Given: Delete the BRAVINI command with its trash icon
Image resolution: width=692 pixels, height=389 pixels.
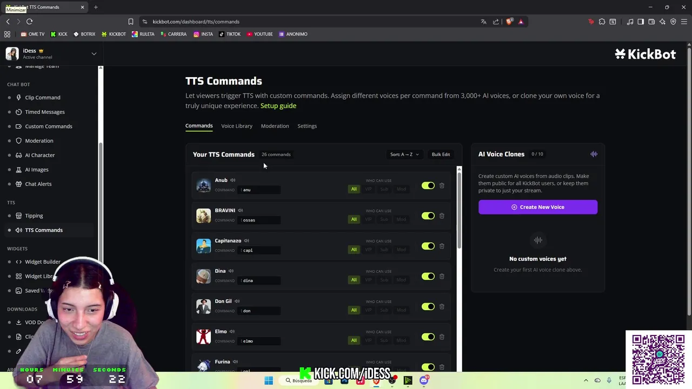Looking at the screenshot, I should click(x=442, y=216).
